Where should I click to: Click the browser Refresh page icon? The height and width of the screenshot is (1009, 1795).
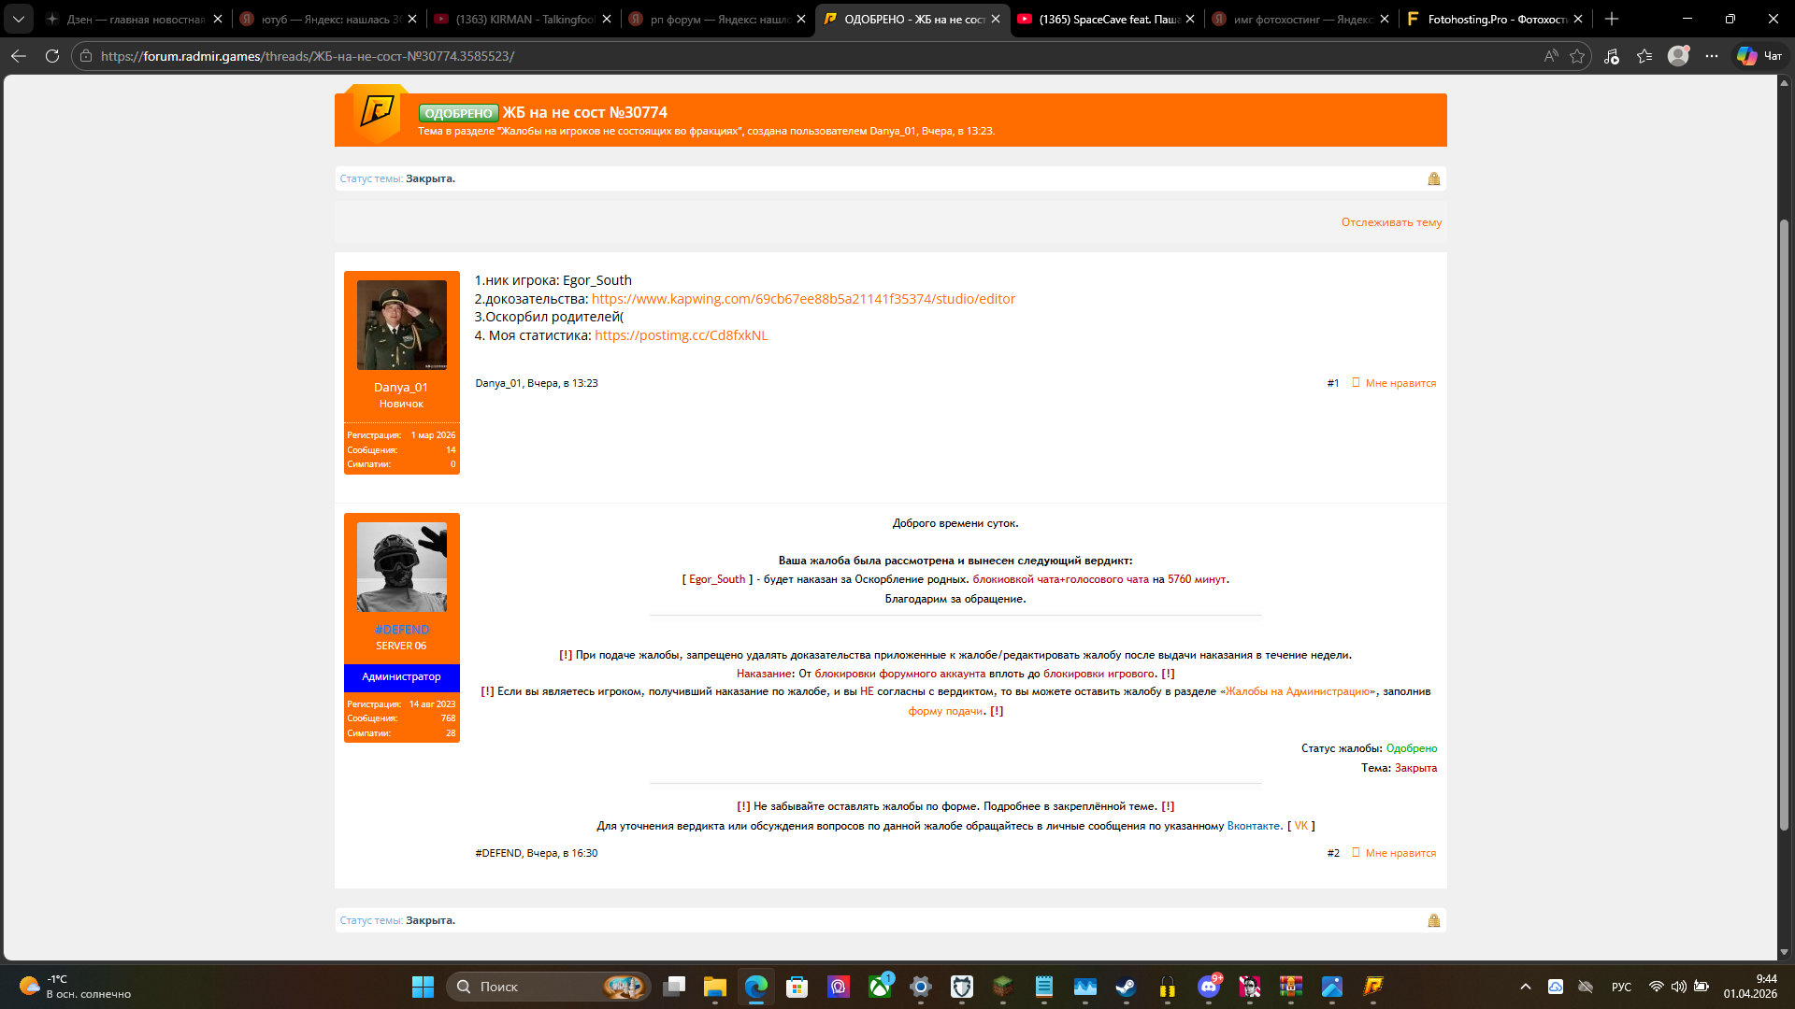tap(52, 56)
